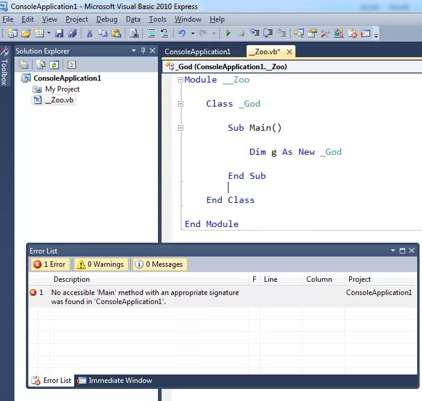The width and height of the screenshot is (422, 401).
Task: Open the View menu
Action: point(49,19)
